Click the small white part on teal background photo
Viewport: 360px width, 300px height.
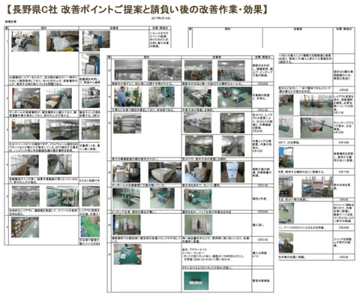tap(196, 281)
